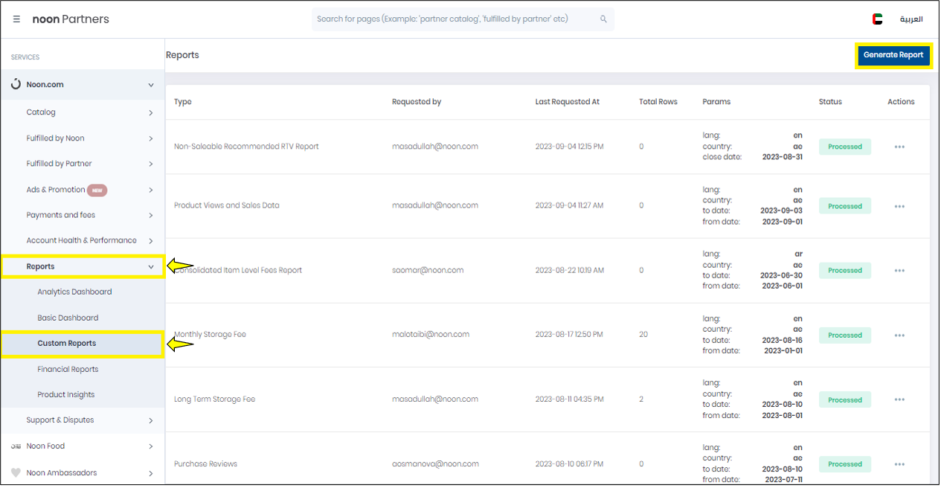
Task: Click the Generate Report button
Action: 893,55
